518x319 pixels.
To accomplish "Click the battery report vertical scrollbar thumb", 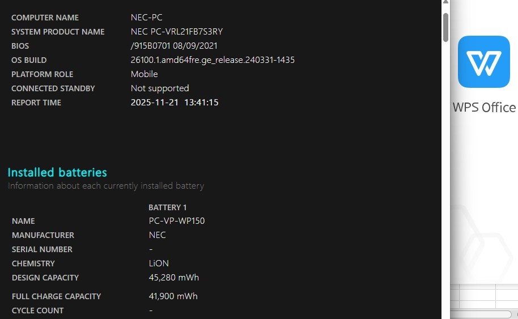I will [x=445, y=27].
